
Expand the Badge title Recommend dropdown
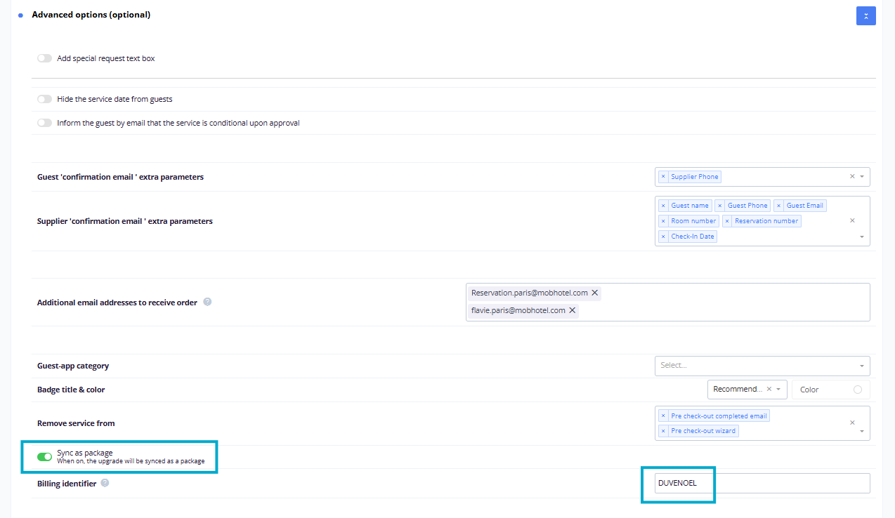778,389
